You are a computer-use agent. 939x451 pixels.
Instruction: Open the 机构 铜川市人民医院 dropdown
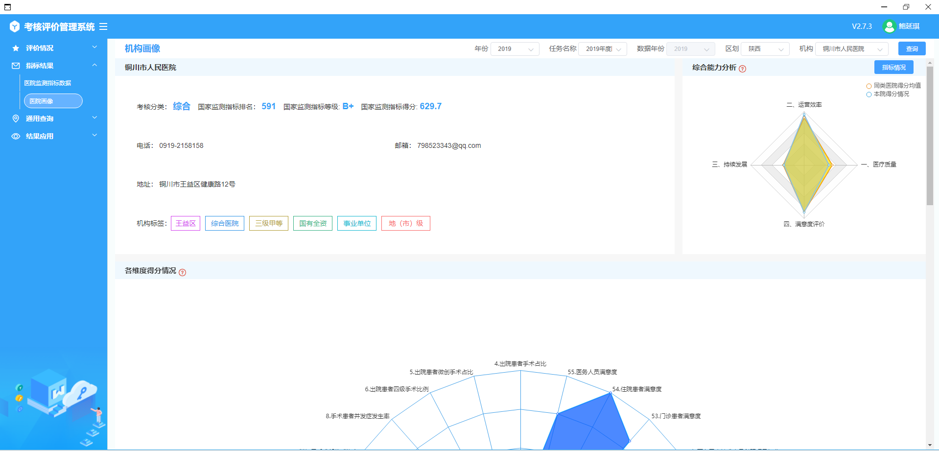click(x=852, y=49)
